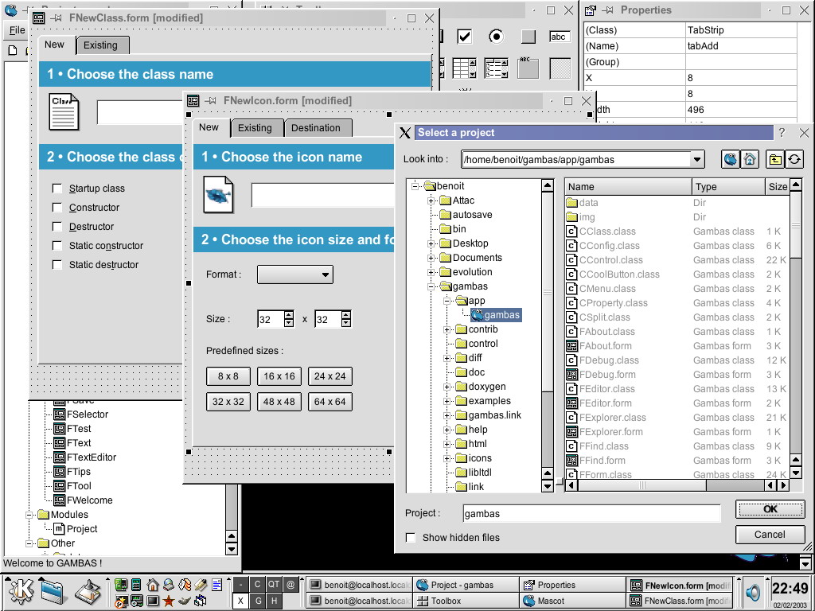Enable Show hidden files checkbox
Screen dimensions: 815x611
[411, 538]
